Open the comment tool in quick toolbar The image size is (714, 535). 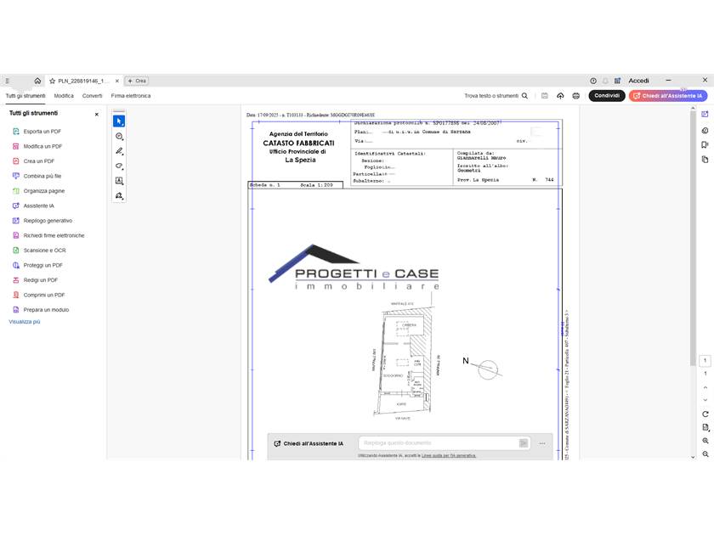[x=119, y=137]
